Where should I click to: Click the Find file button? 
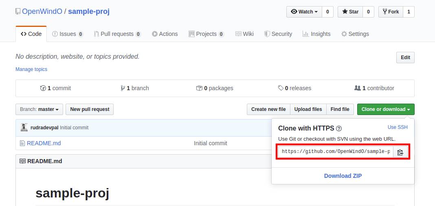(340, 109)
